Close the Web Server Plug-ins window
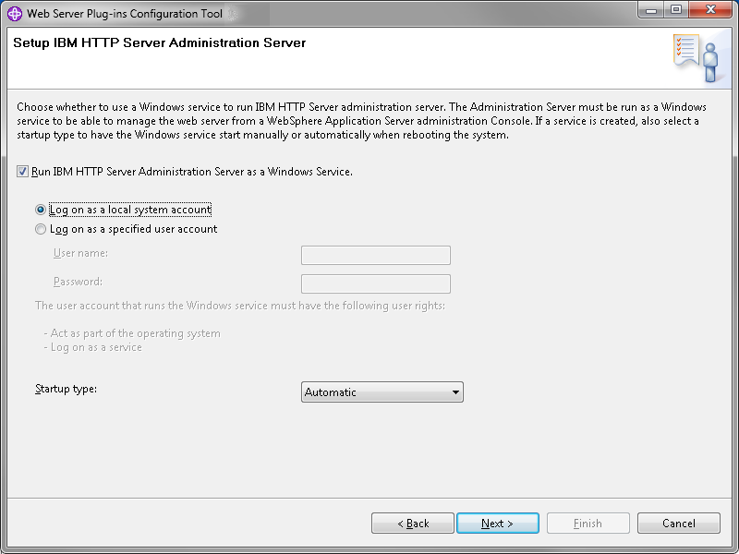 tap(710, 10)
